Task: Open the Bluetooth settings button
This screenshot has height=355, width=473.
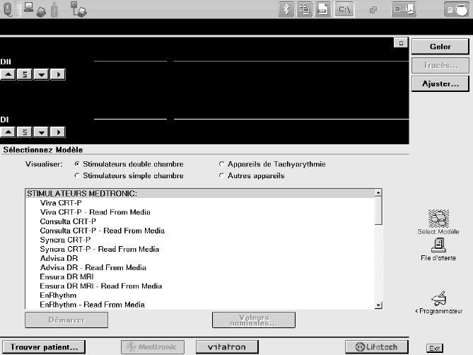Action: tap(286, 9)
